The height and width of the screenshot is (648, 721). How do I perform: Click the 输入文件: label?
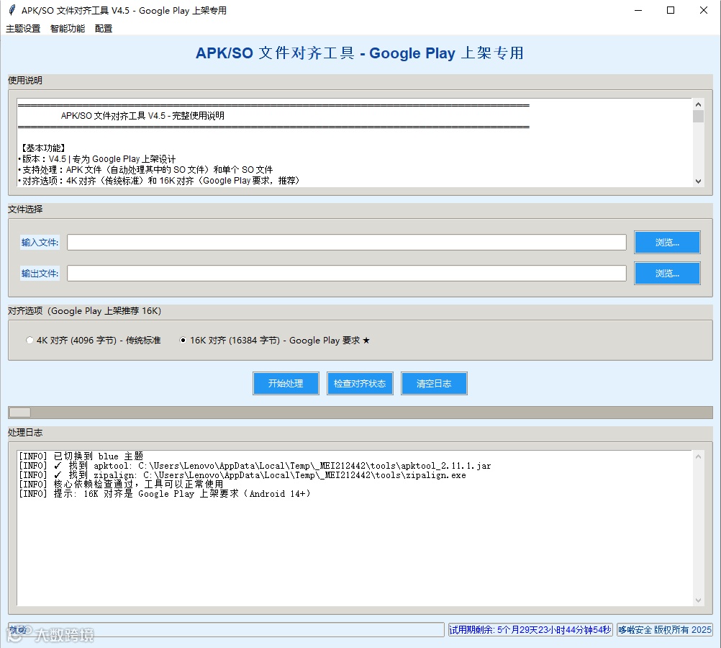point(40,243)
